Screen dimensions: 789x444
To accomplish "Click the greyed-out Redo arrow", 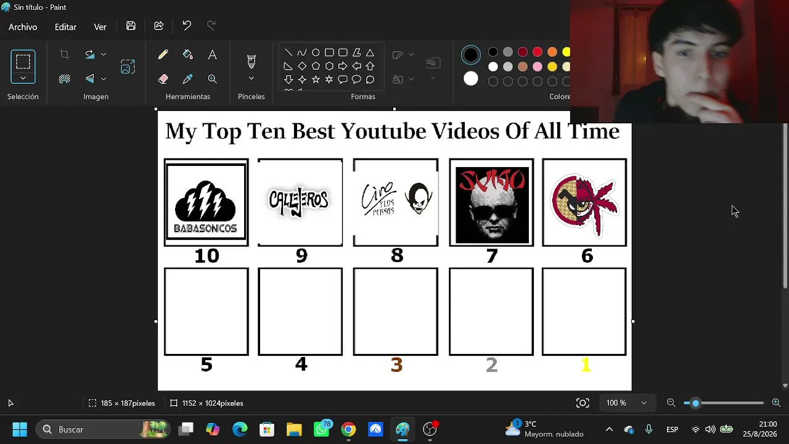I will click(x=211, y=26).
